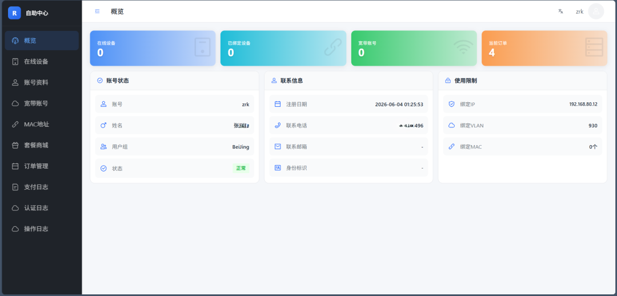This screenshot has width=617, height=296.
Task: Go to 操作日志 in the sidebar
Action: [42, 229]
